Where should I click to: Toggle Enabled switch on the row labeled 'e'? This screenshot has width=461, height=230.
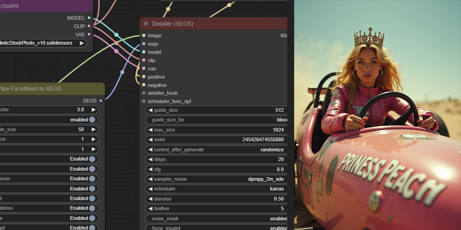tap(92, 218)
